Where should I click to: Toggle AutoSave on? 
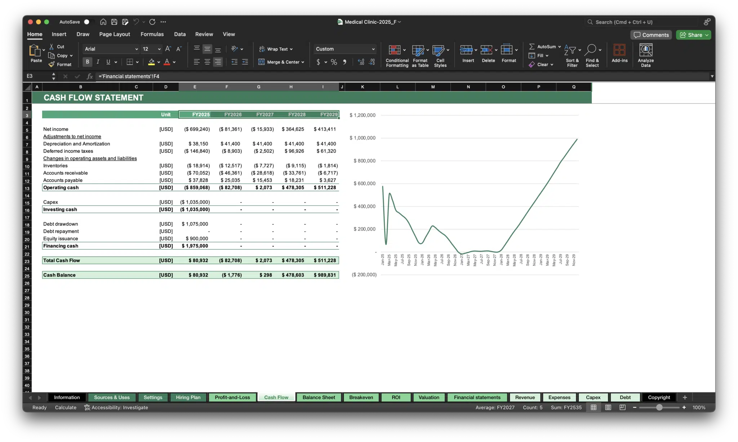point(87,22)
